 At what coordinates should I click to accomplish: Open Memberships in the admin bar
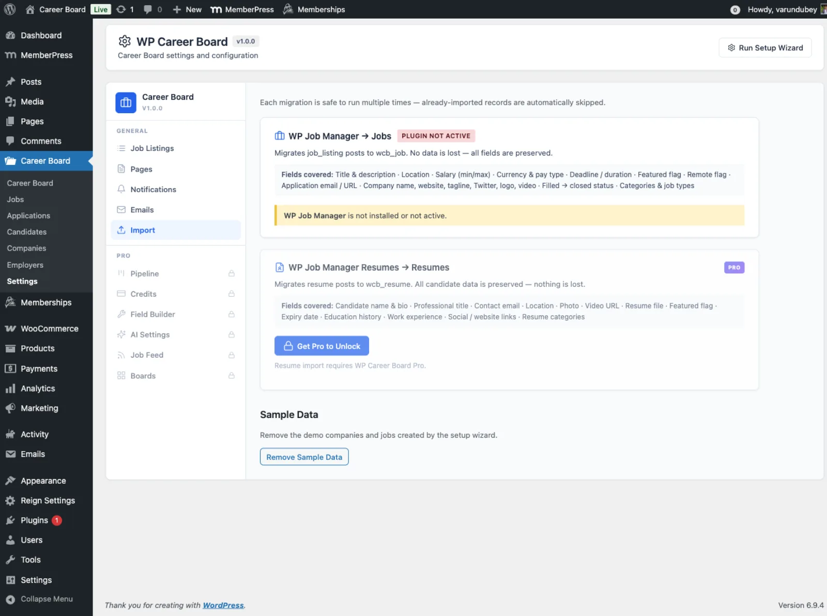point(314,9)
